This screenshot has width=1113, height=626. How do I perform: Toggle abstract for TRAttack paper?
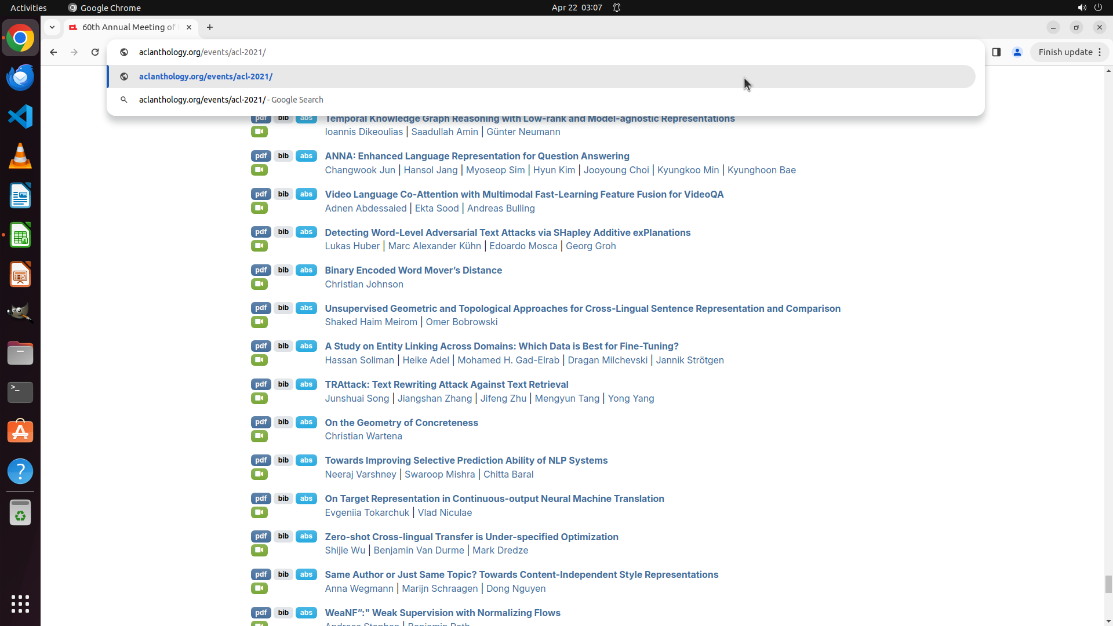(x=306, y=384)
